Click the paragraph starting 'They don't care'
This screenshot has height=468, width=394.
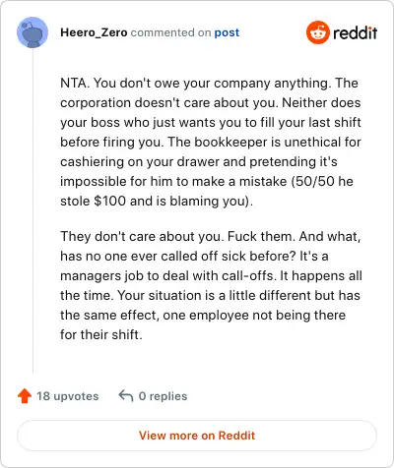(211, 285)
